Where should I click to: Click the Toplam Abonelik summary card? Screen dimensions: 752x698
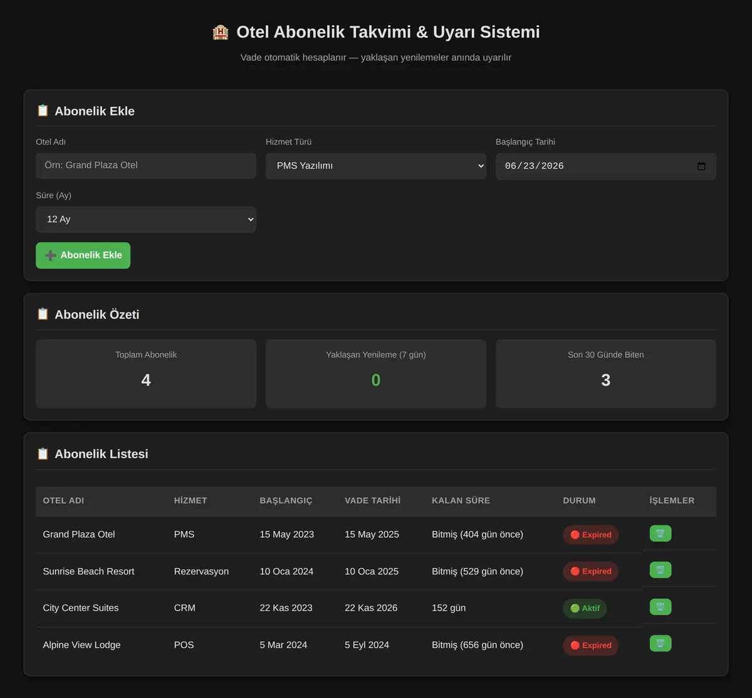point(146,374)
